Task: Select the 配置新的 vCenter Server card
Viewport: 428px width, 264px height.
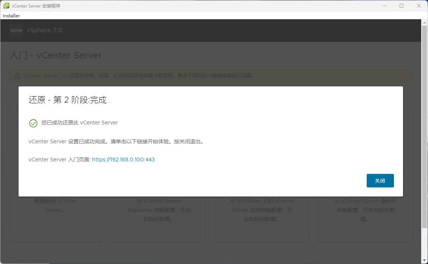Action: pos(56,219)
